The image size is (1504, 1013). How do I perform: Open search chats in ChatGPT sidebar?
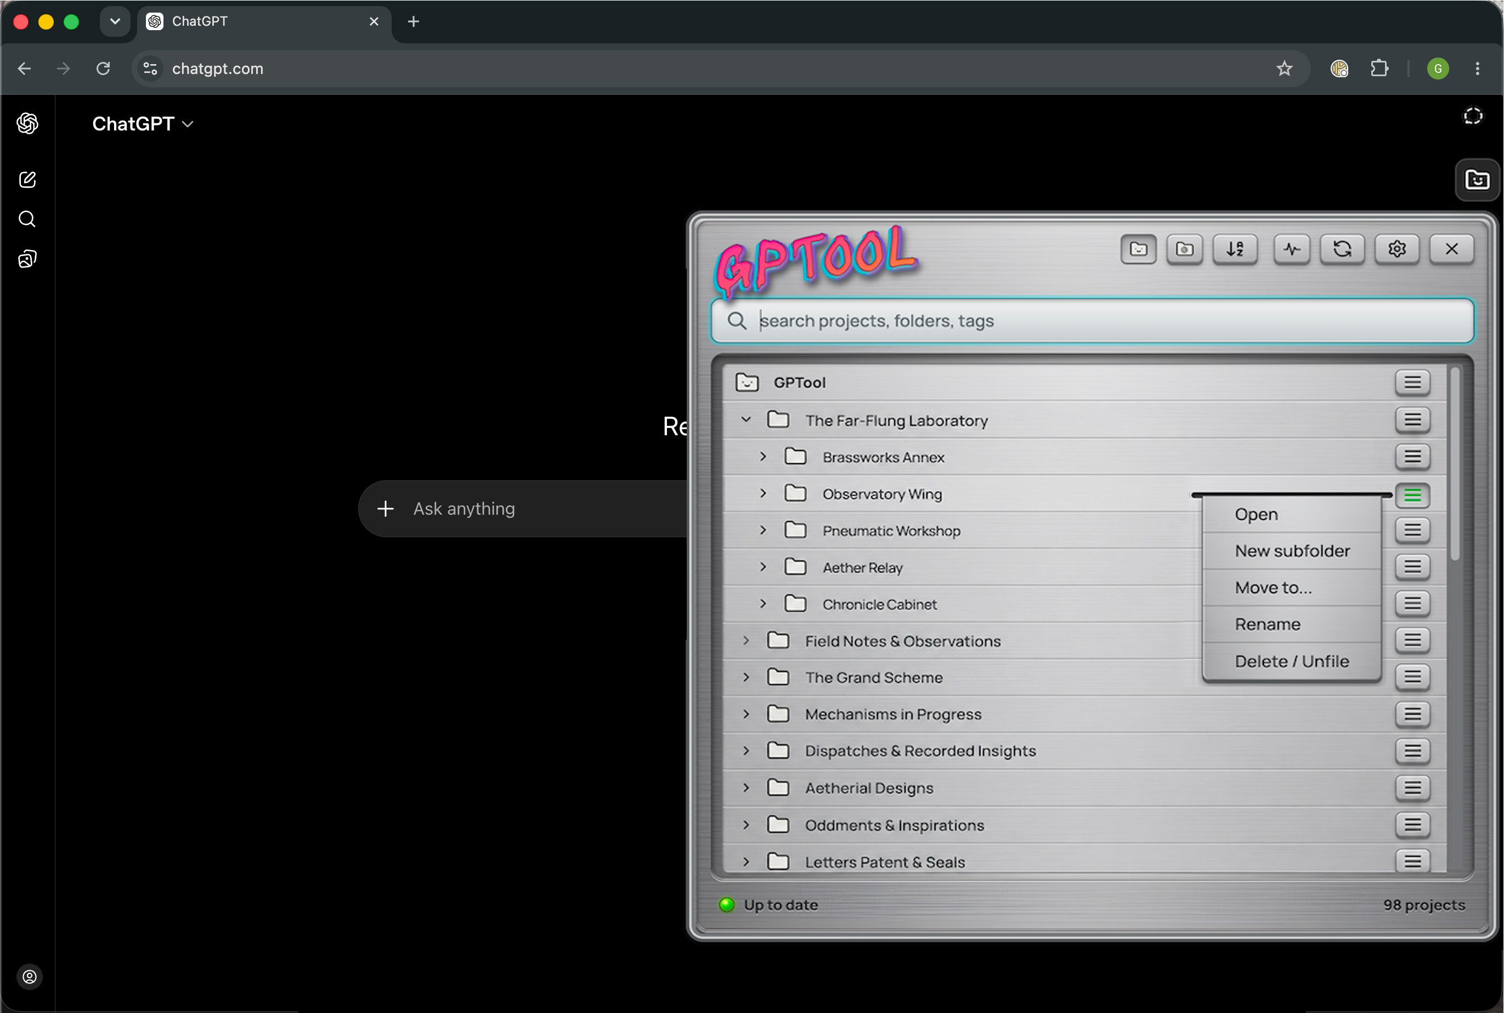pyautogui.click(x=27, y=220)
